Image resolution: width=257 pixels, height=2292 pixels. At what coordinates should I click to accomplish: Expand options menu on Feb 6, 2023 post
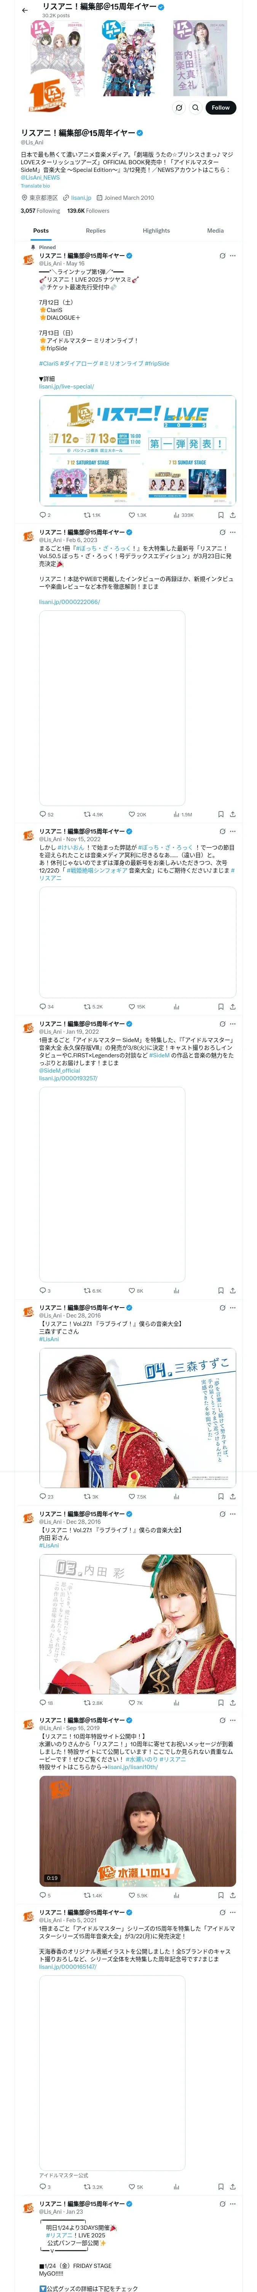233,532
